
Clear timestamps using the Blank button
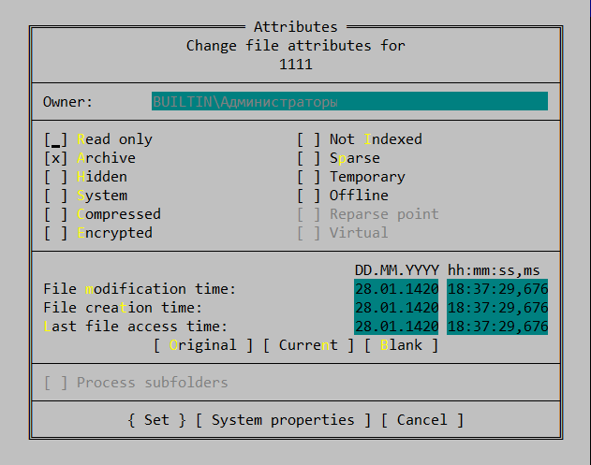click(x=402, y=345)
